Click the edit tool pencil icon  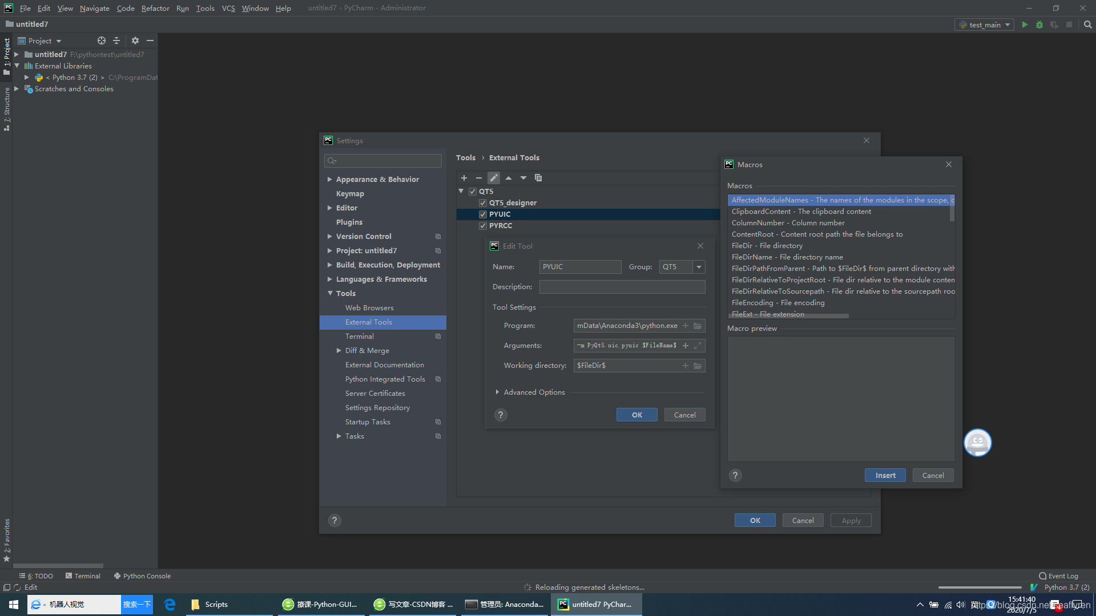click(494, 178)
